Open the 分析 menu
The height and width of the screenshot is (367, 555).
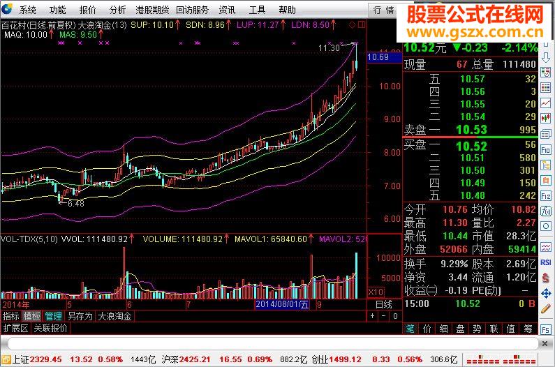[117, 10]
